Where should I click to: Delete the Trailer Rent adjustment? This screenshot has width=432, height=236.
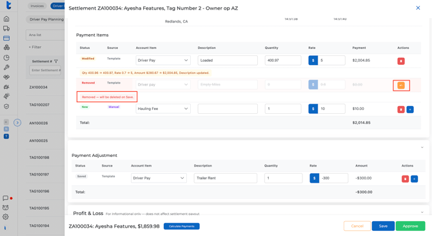(405, 179)
